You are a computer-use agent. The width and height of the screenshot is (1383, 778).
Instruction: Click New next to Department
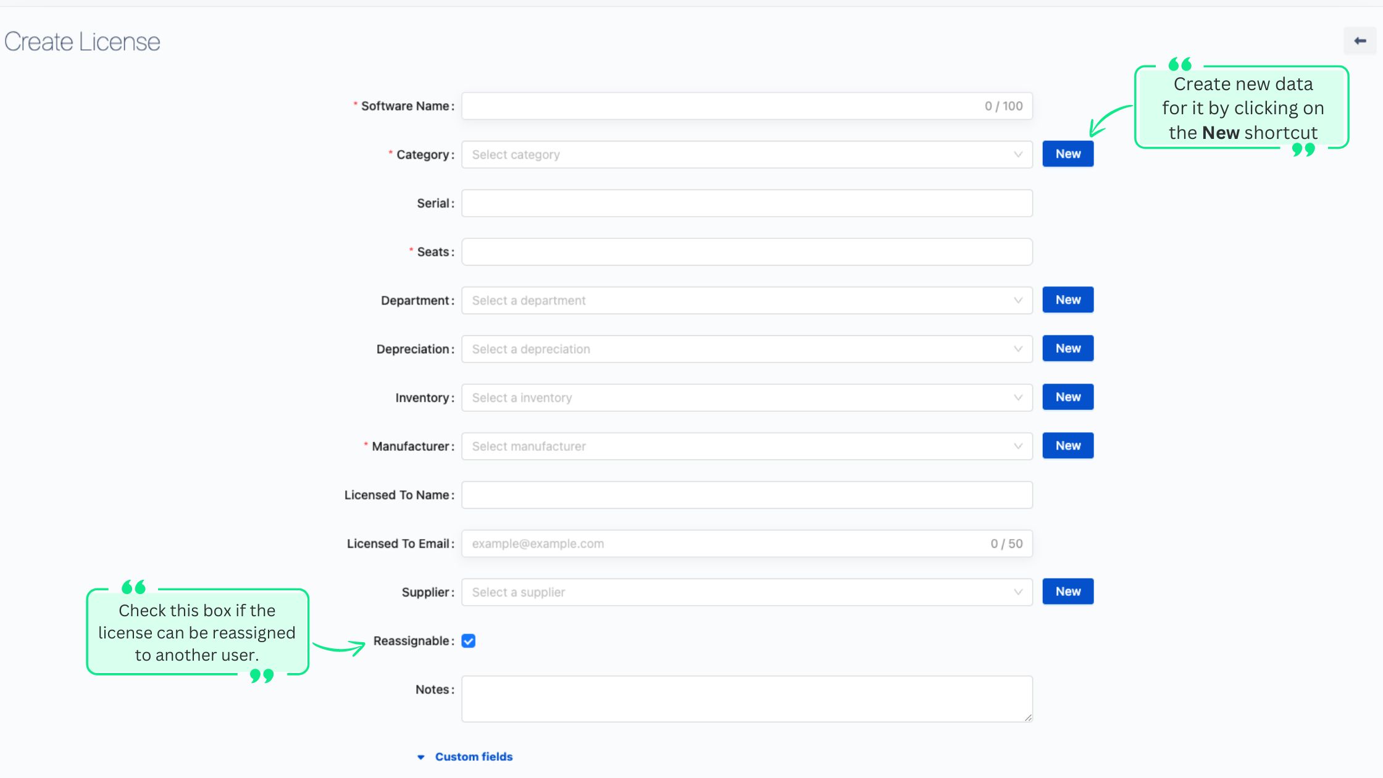1068,299
